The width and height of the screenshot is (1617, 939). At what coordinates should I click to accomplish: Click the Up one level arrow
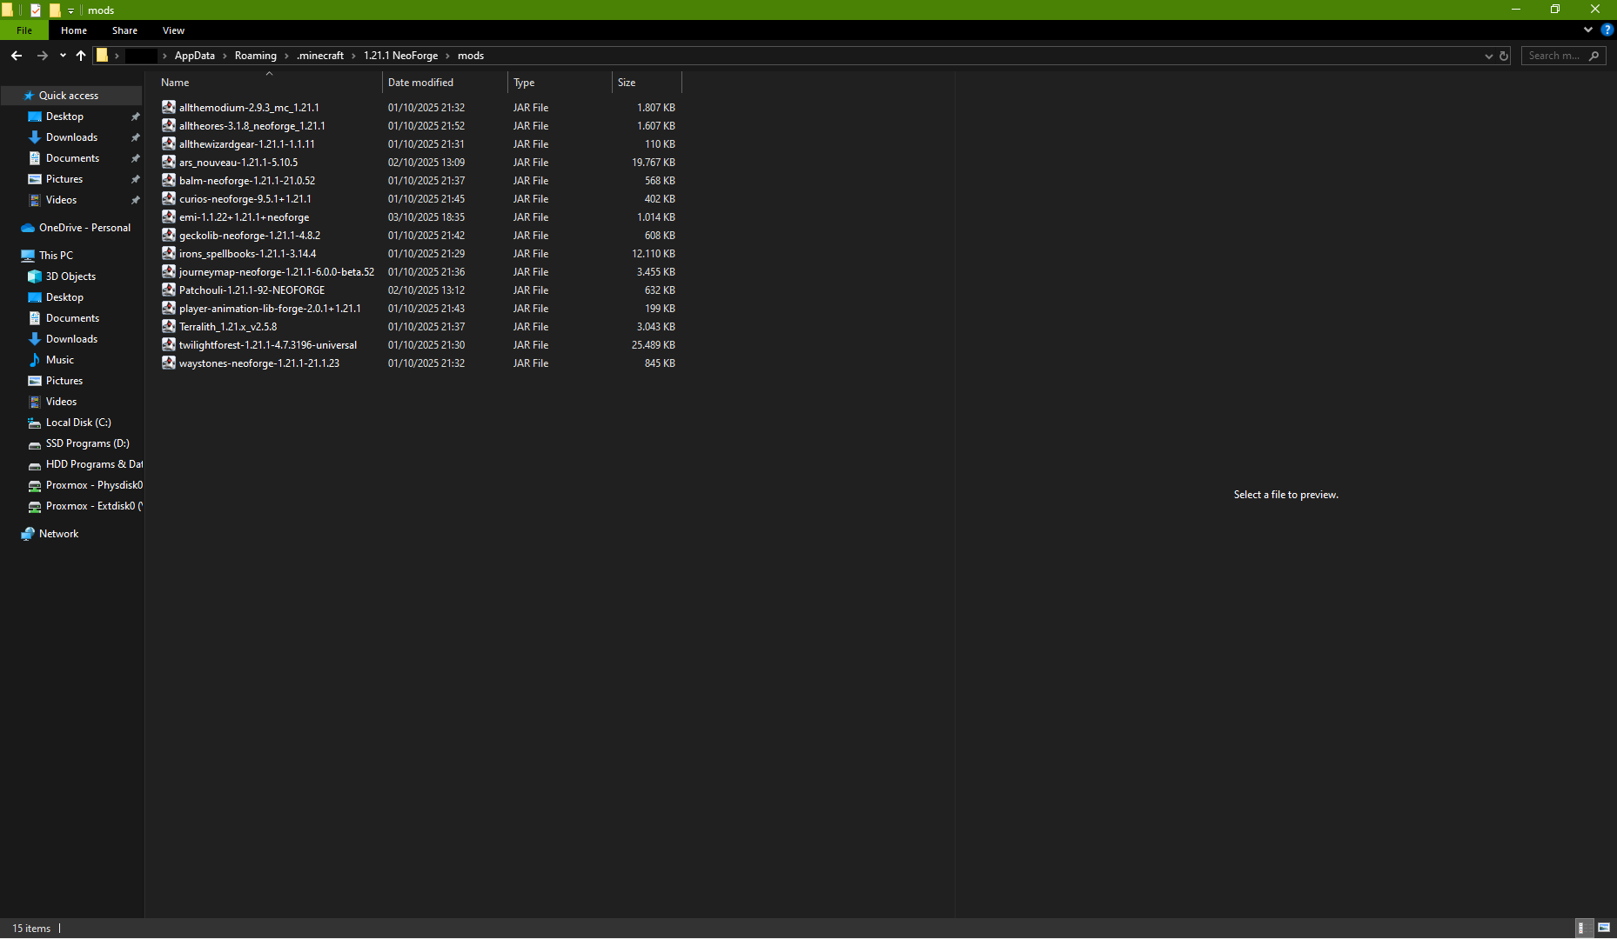pos(81,56)
